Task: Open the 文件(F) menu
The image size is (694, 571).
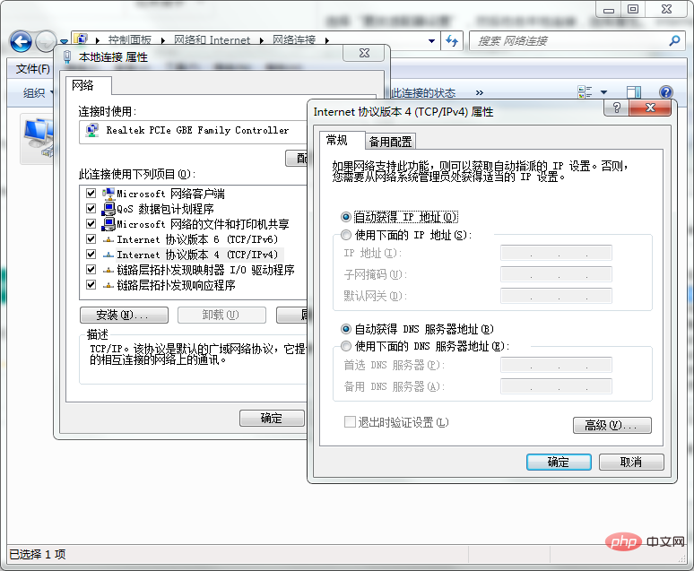Action: point(33,69)
